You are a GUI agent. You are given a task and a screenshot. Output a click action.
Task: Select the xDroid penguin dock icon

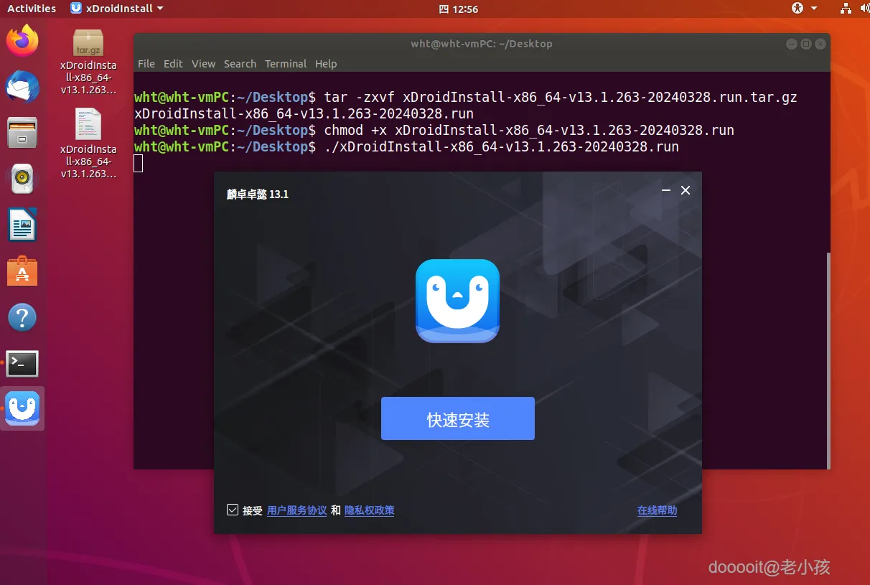click(22, 408)
